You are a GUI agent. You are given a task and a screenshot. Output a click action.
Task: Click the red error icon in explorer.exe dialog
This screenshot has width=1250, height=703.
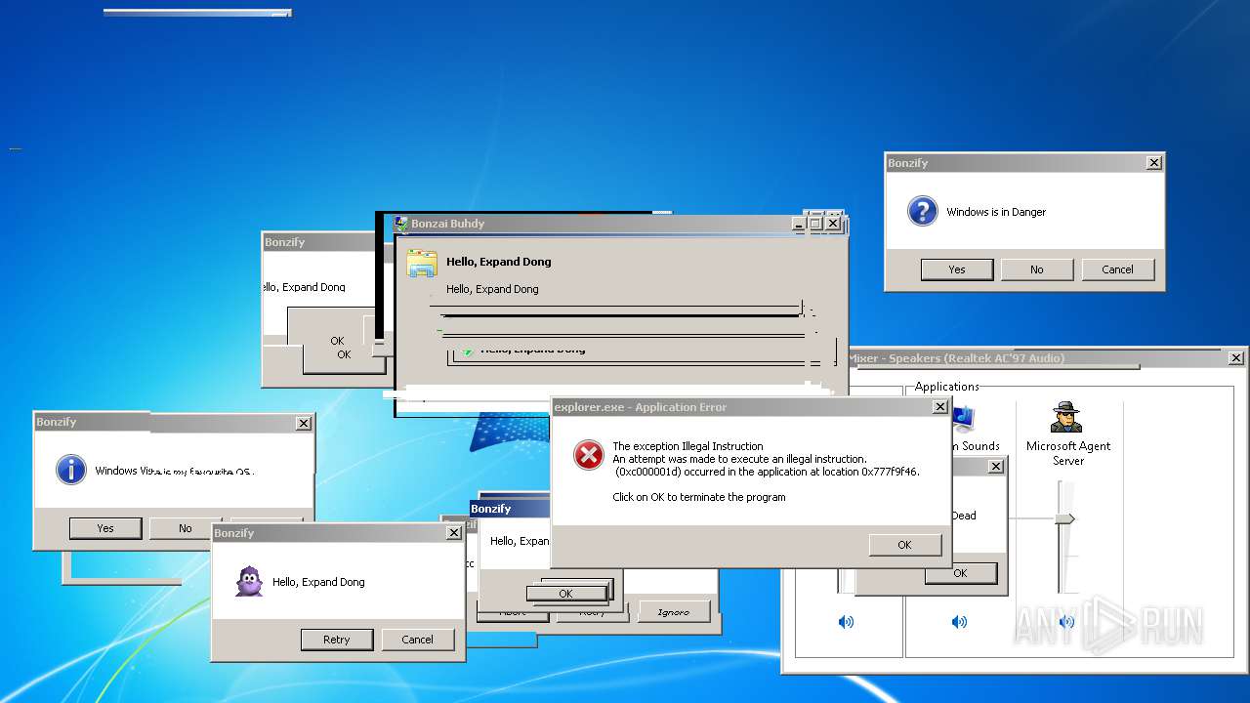[588, 454]
